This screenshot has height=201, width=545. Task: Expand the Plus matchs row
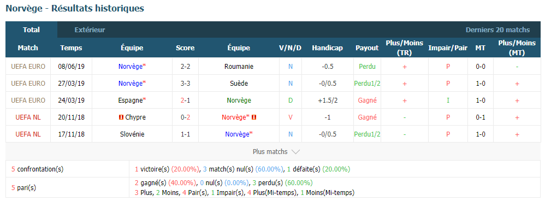[x=273, y=152]
